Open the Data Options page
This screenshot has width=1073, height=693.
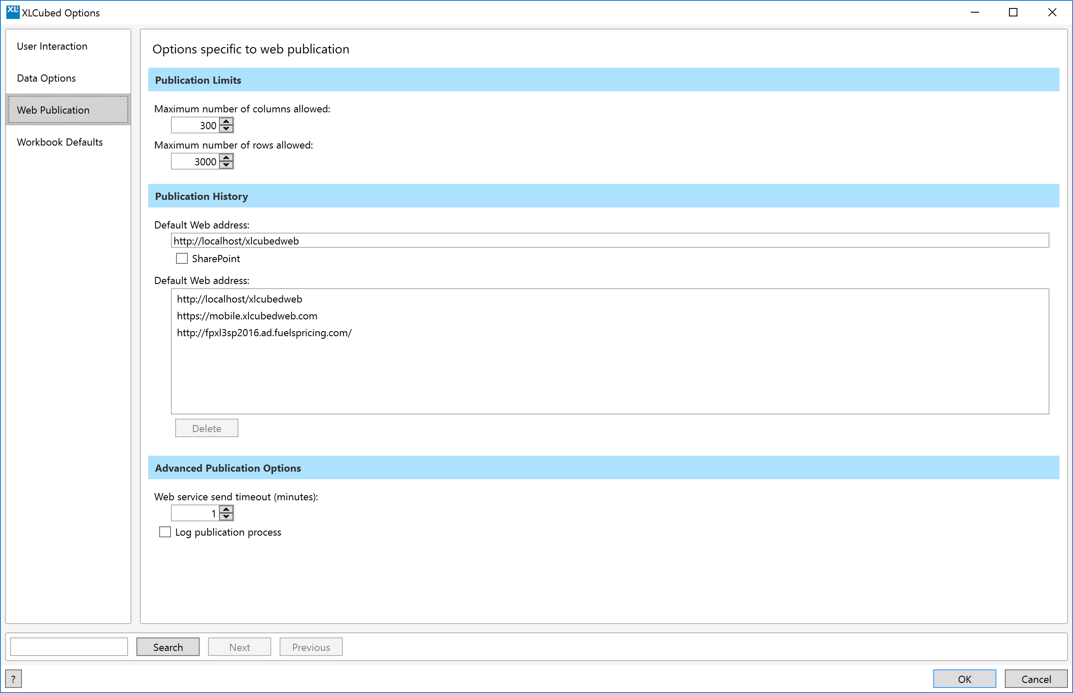pyautogui.click(x=68, y=78)
